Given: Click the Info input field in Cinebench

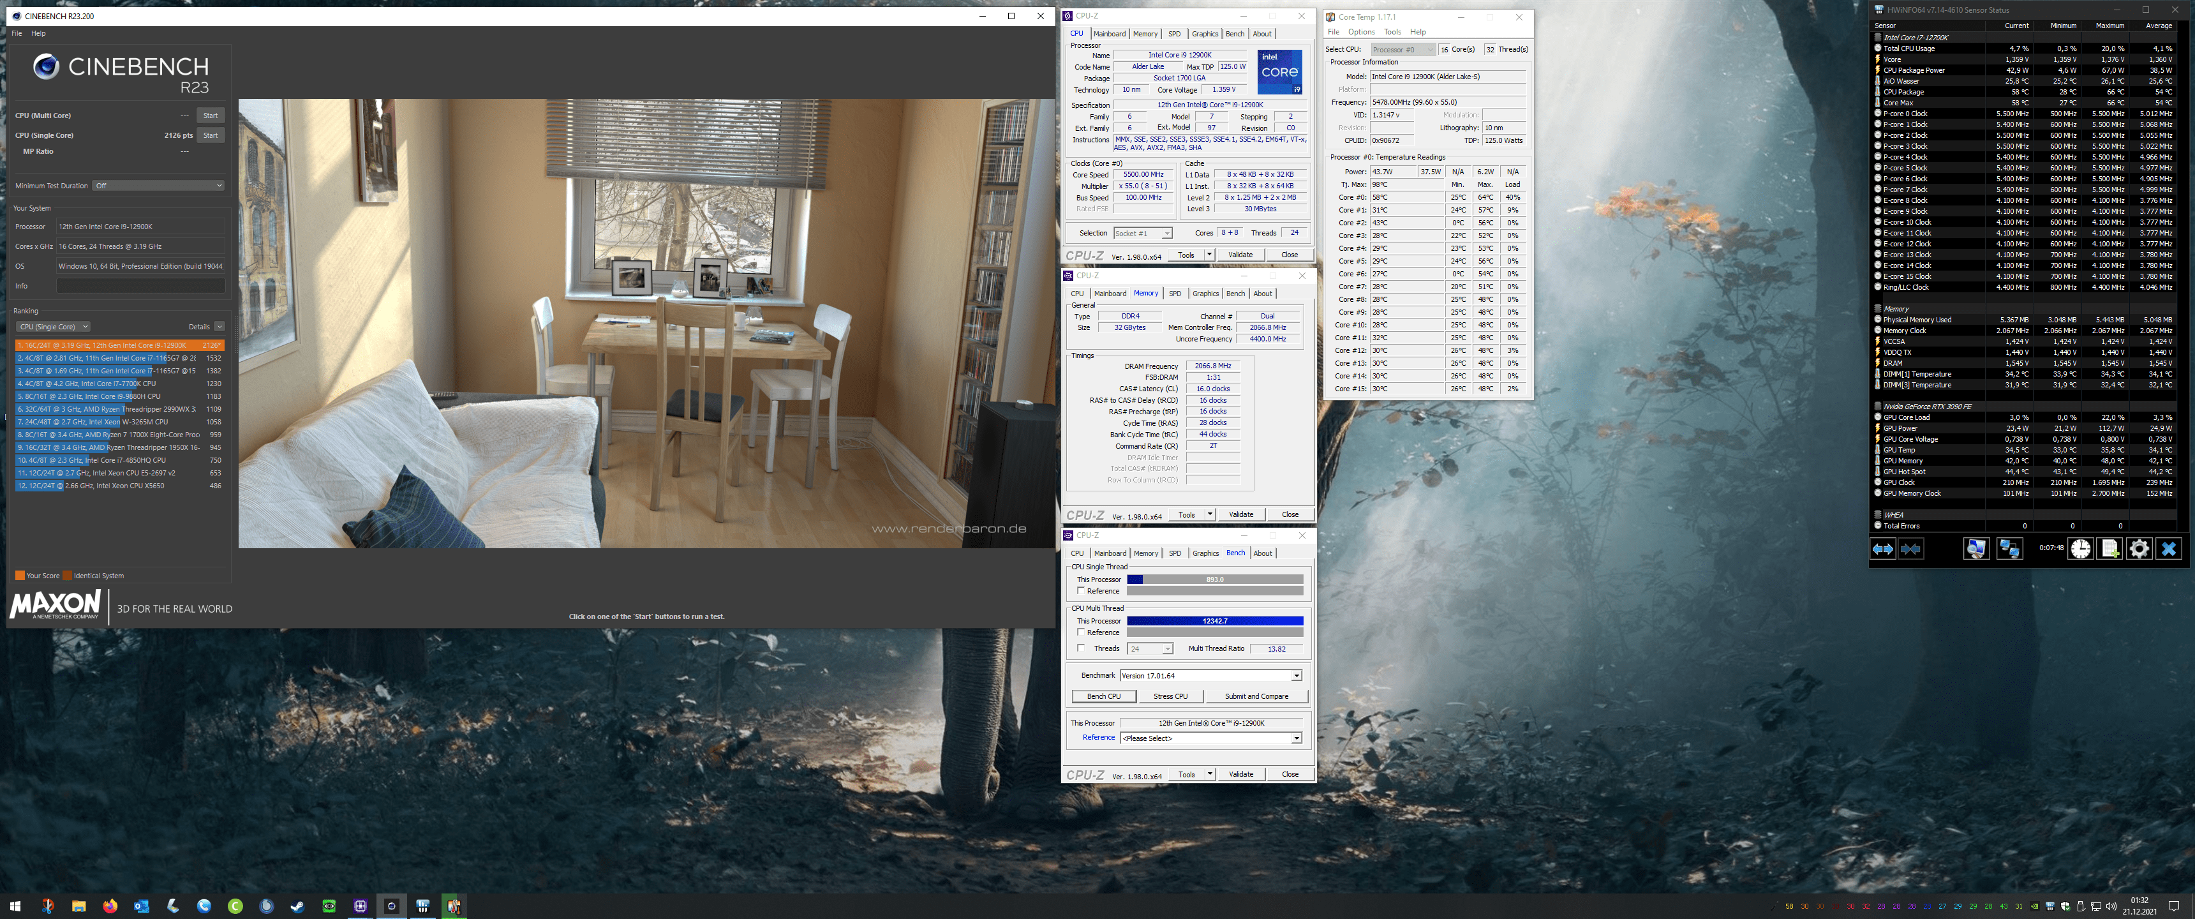Looking at the screenshot, I should (140, 285).
